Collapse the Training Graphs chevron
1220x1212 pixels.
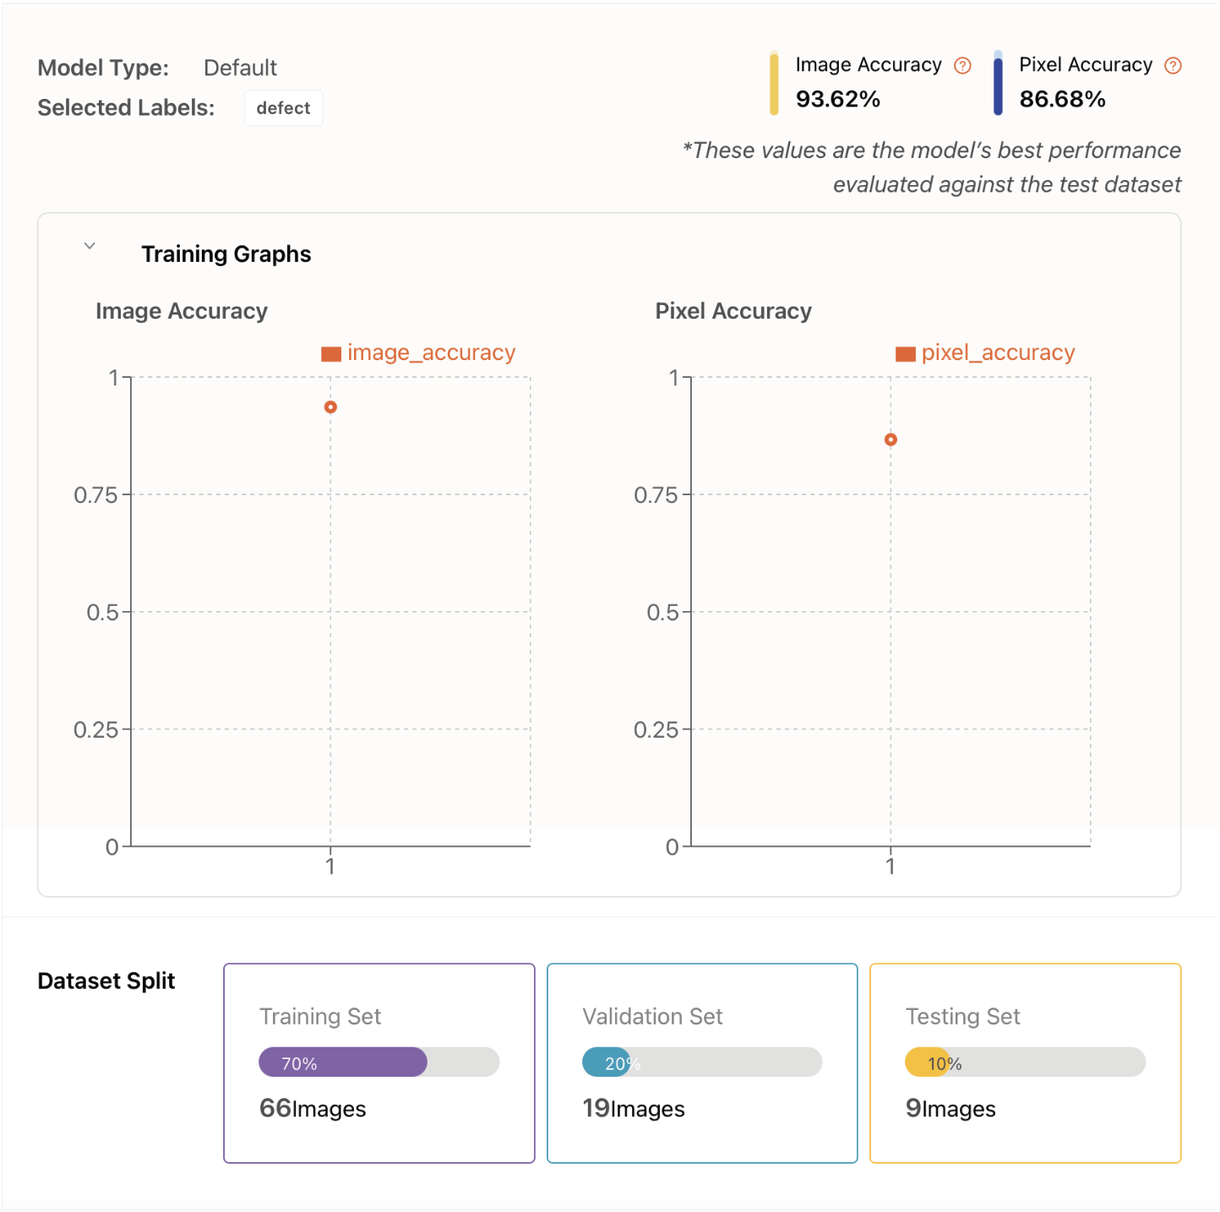90,246
